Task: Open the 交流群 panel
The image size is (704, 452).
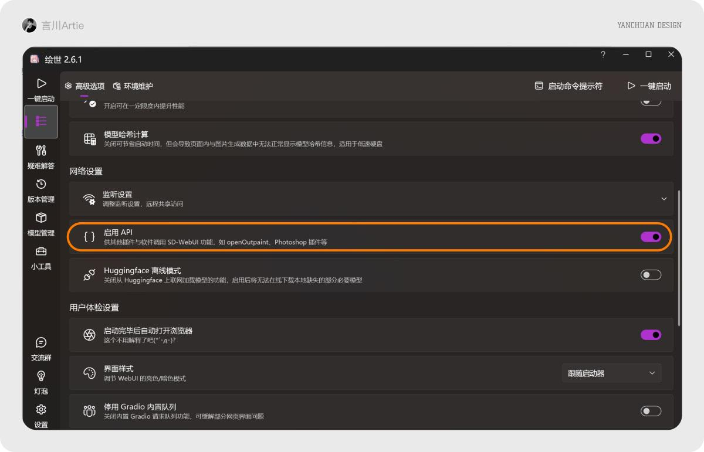Action: (x=41, y=349)
